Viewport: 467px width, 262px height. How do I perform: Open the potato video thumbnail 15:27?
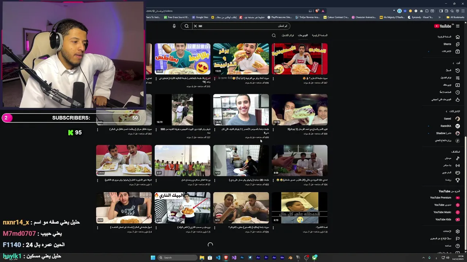coord(182,59)
